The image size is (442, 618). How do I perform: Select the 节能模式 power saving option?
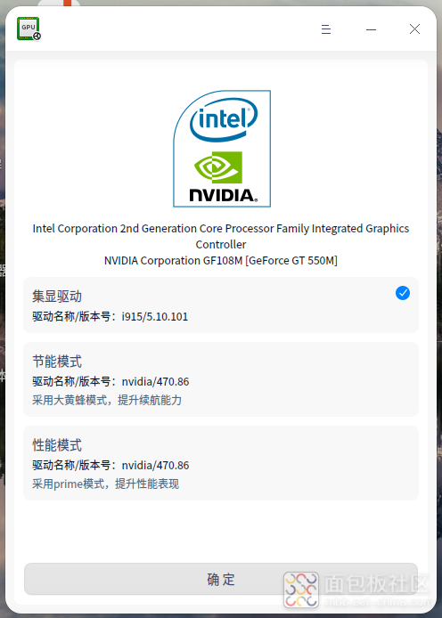pyautogui.click(x=221, y=379)
